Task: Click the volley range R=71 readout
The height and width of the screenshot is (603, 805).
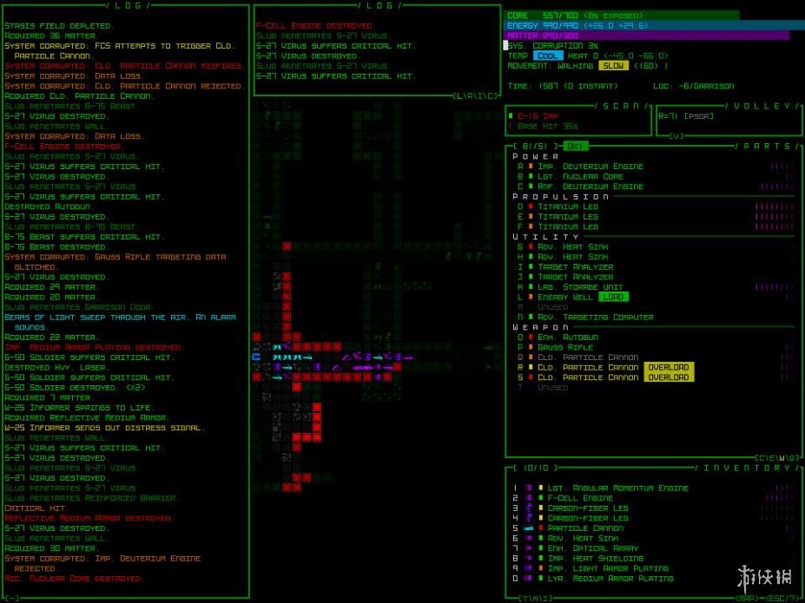Action: tap(669, 116)
